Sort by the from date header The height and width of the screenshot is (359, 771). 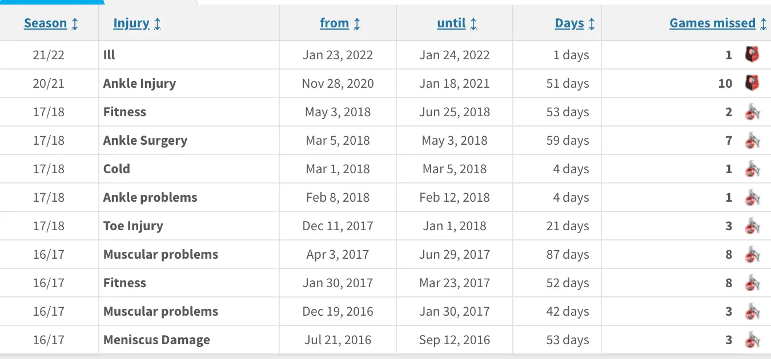point(334,23)
